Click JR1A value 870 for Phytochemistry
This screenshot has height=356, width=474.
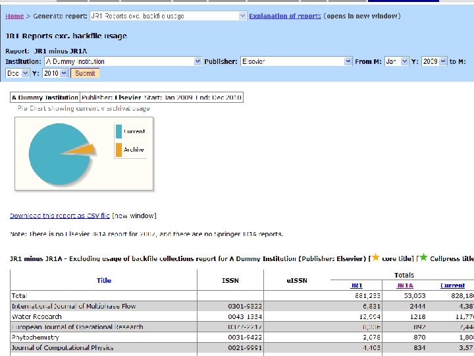point(419,338)
